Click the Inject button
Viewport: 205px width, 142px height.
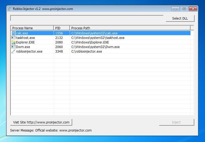click(x=177, y=122)
